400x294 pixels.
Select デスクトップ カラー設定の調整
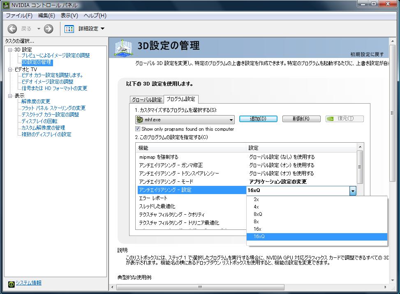(x=50, y=115)
